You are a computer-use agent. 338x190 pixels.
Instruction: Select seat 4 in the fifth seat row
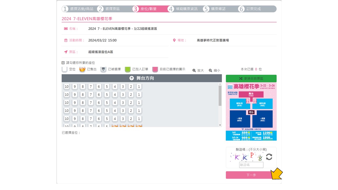[115, 119]
